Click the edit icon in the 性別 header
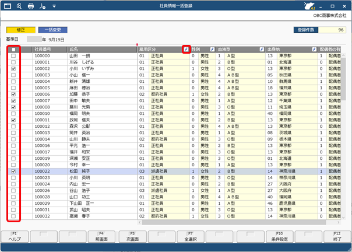Image resolution: width=352 pixels, height=252 pixels. [x=212, y=49]
